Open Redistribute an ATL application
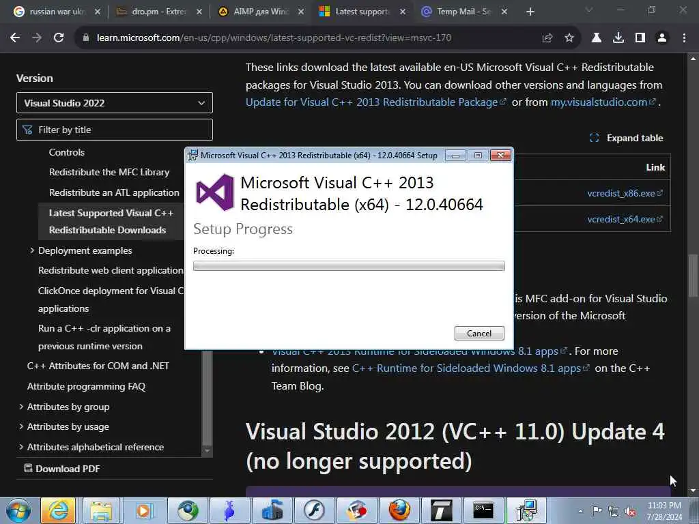This screenshot has height=524, width=699. pyautogui.click(x=114, y=192)
